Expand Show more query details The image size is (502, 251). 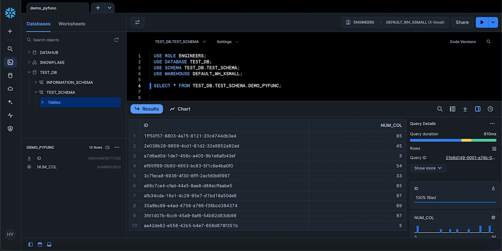(428, 168)
